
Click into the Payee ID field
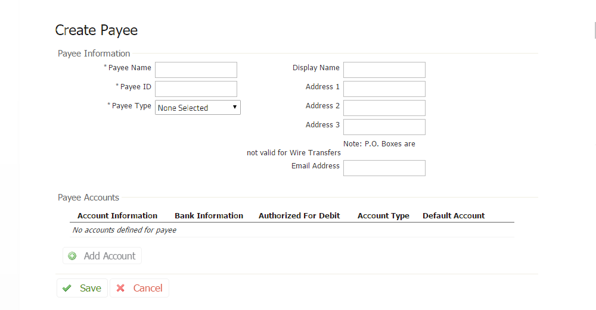click(195, 89)
